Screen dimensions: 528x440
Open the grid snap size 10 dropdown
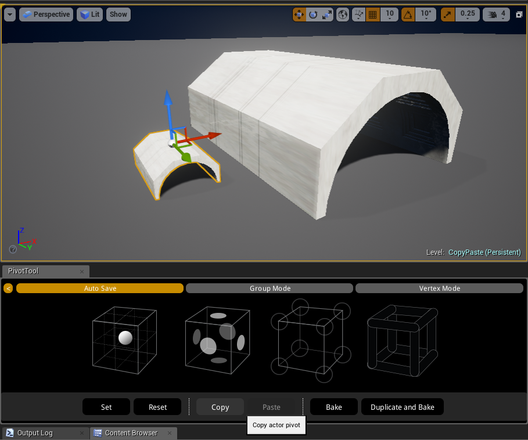(390, 15)
